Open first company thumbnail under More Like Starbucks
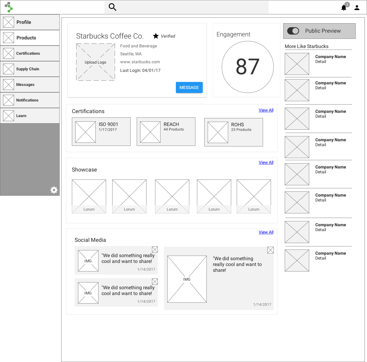367x362 pixels. click(297, 64)
